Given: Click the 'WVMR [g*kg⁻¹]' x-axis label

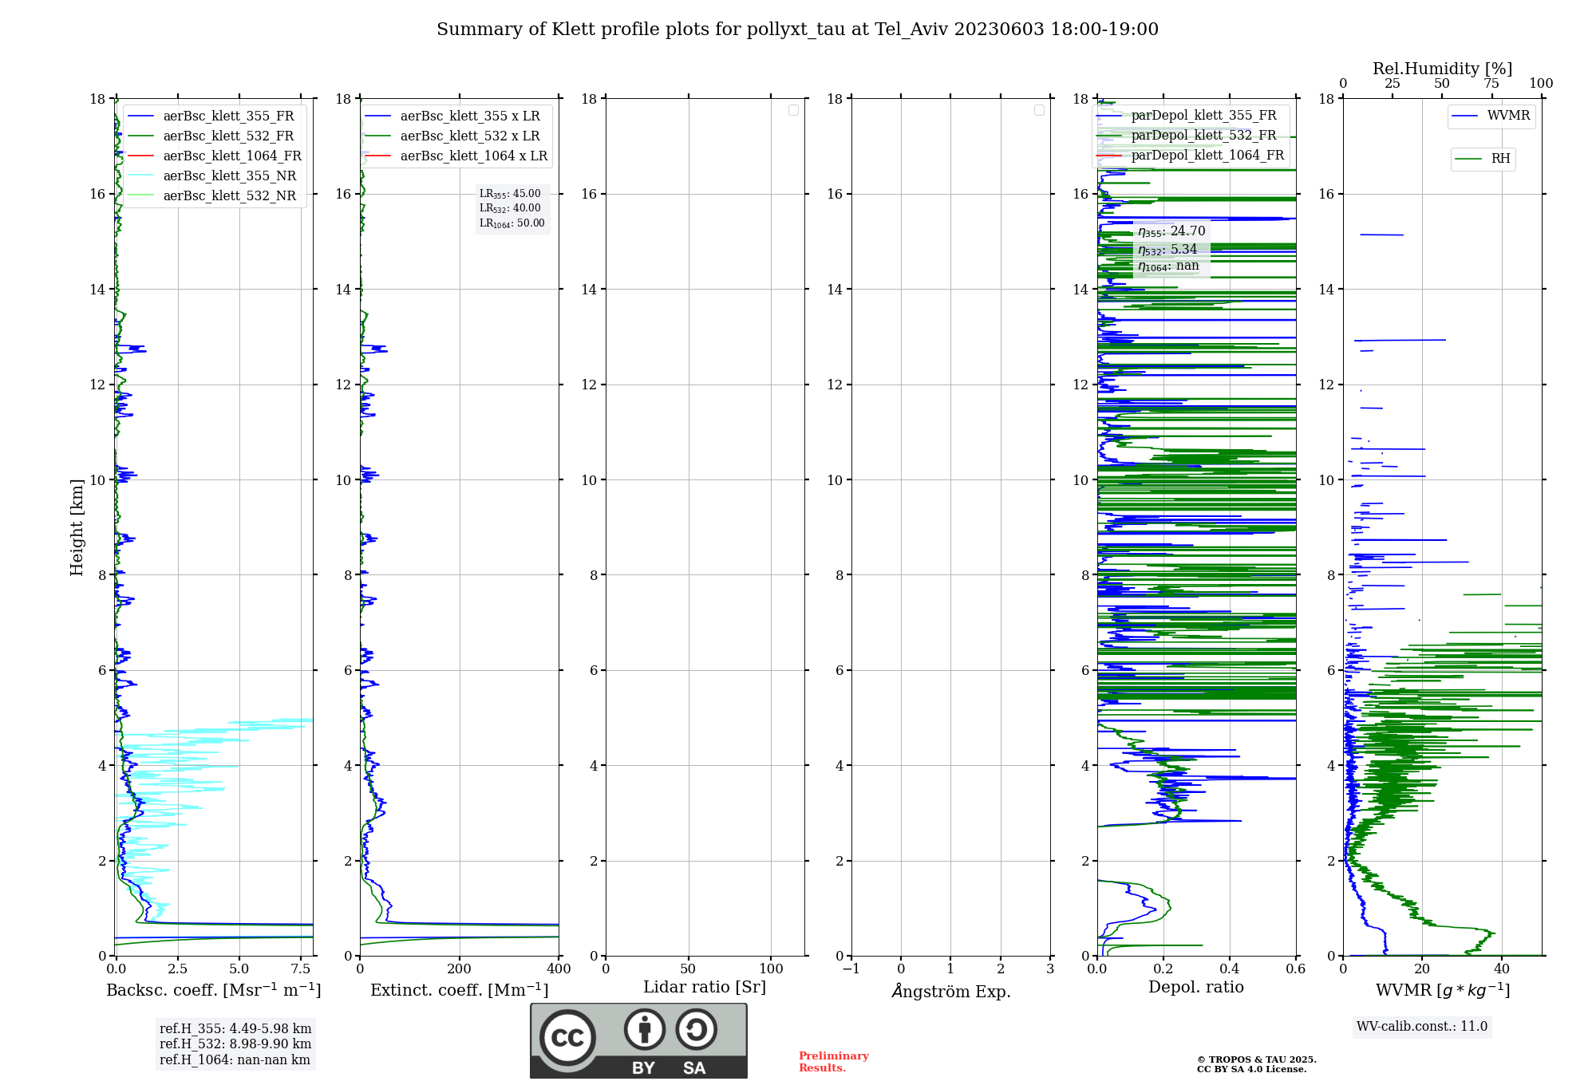Looking at the screenshot, I should [1443, 990].
